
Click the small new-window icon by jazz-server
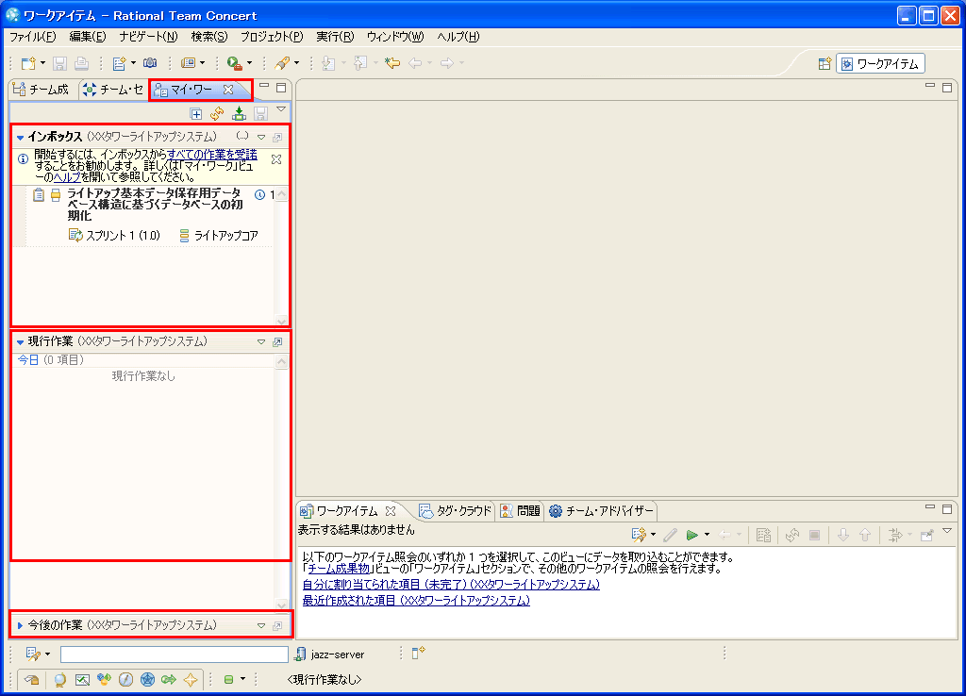[418, 653]
